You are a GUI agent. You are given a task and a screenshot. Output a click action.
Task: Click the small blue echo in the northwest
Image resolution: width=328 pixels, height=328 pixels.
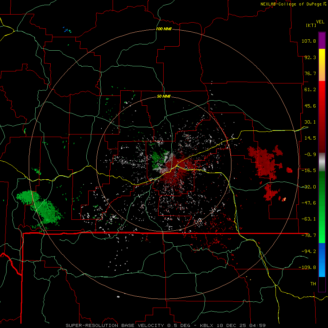pos(67,30)
